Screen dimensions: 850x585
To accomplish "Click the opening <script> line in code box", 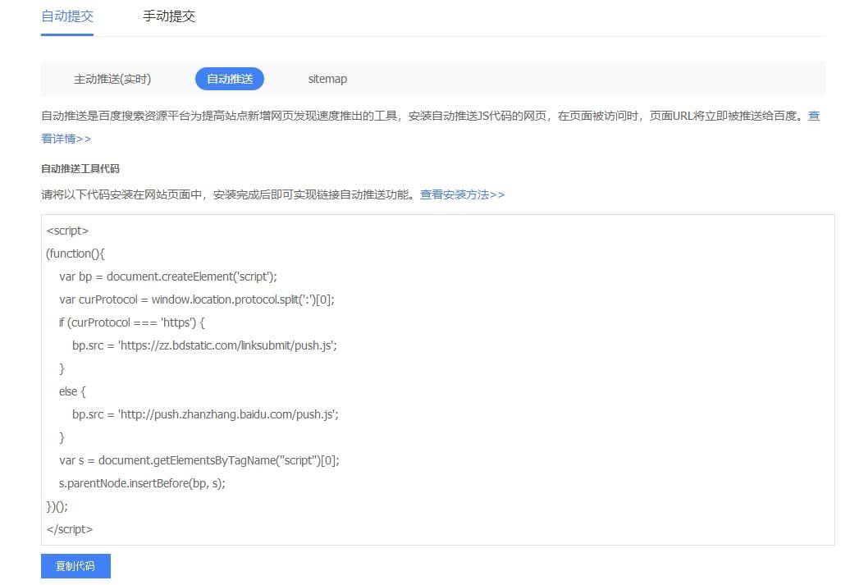I will tap(68, 231).
